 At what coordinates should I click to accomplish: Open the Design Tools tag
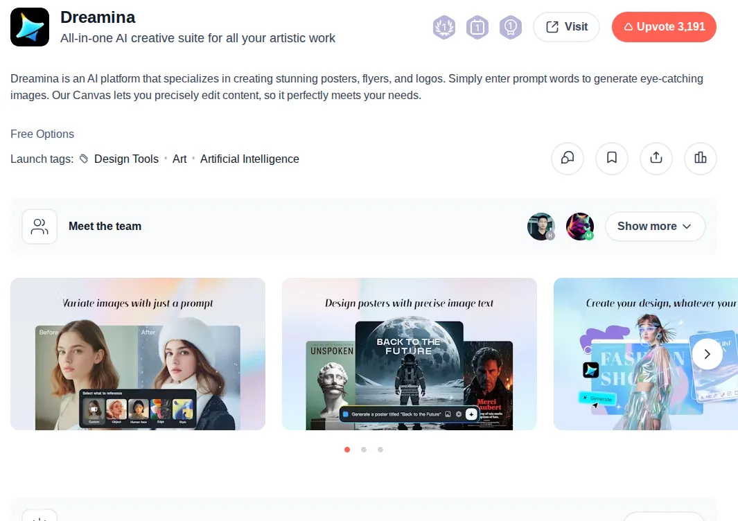[x=126, y=159]
